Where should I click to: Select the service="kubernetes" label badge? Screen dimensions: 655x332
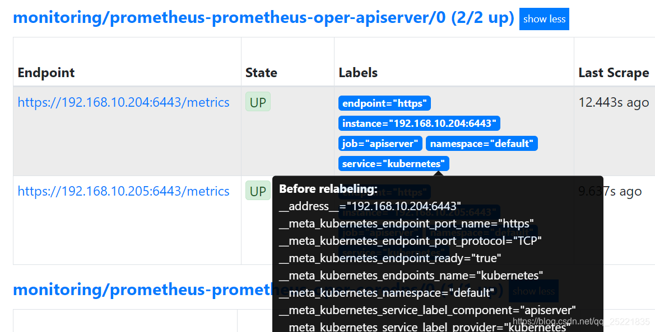coord(393,163)
